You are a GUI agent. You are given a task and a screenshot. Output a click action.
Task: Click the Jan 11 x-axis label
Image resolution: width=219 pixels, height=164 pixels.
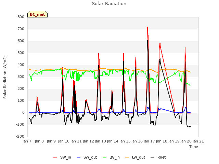76,141
